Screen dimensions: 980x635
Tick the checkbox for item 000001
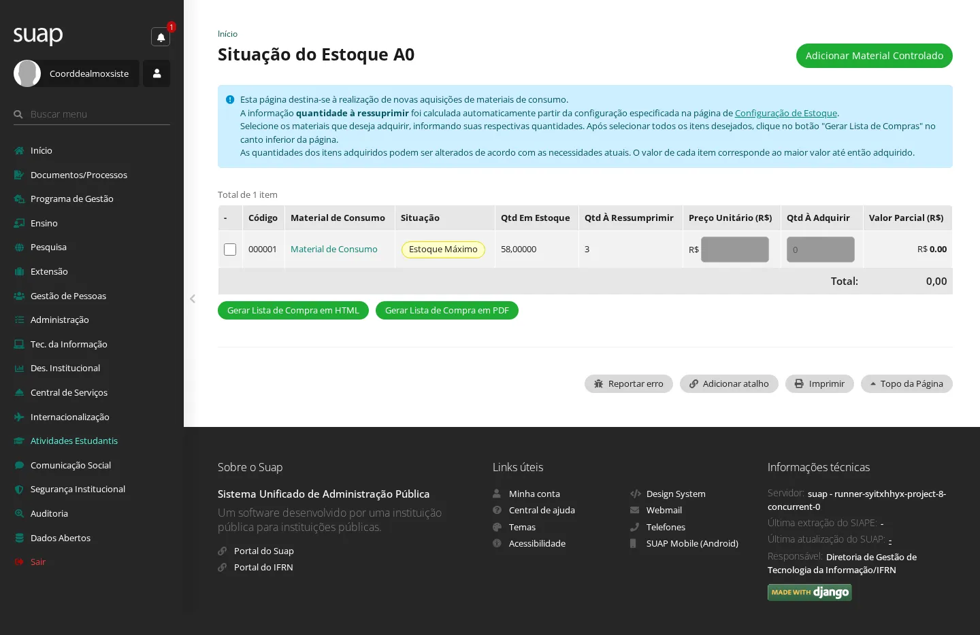click(x=230, y=250)
